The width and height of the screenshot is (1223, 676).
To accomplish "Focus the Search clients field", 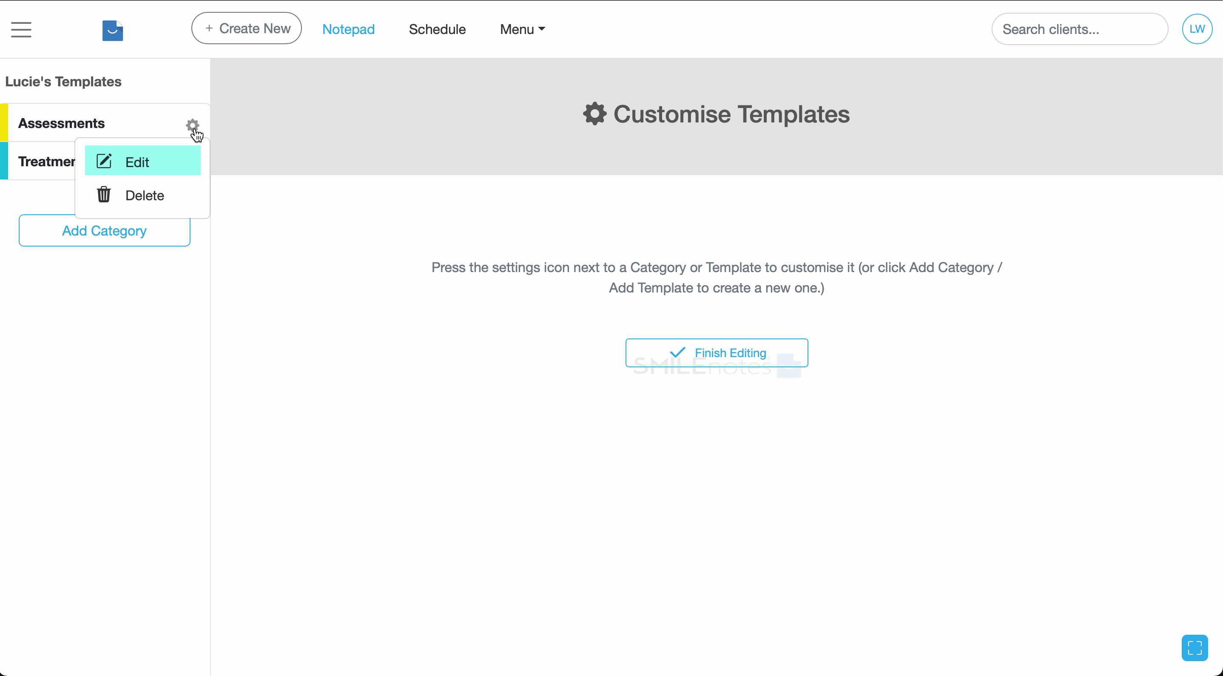I will point(1080,29).
